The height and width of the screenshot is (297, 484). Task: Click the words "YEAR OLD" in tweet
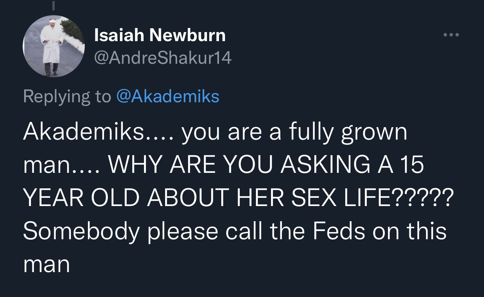pos(81,198)
